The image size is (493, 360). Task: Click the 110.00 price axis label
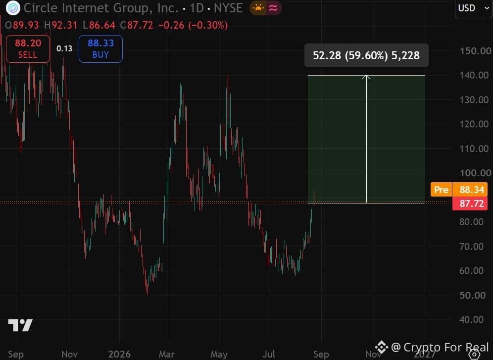click(475, 149)
